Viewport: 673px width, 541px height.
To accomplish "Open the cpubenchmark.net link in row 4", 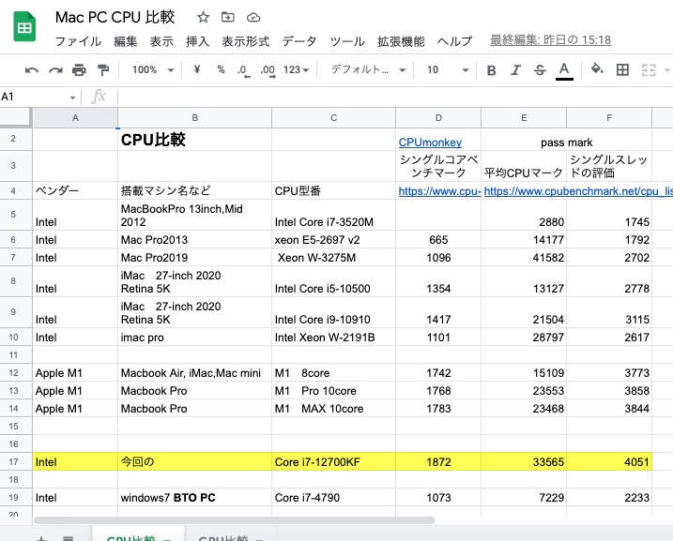I will 577,191.
